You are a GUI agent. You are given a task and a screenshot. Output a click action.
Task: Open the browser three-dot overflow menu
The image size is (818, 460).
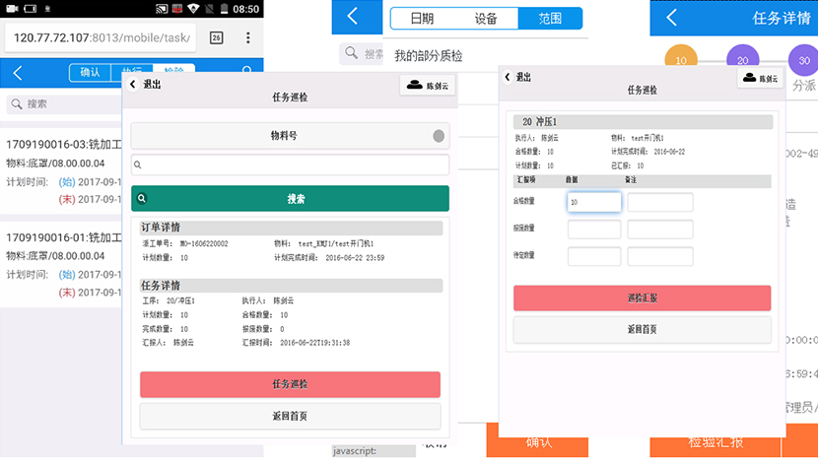(x=246, y=37)
